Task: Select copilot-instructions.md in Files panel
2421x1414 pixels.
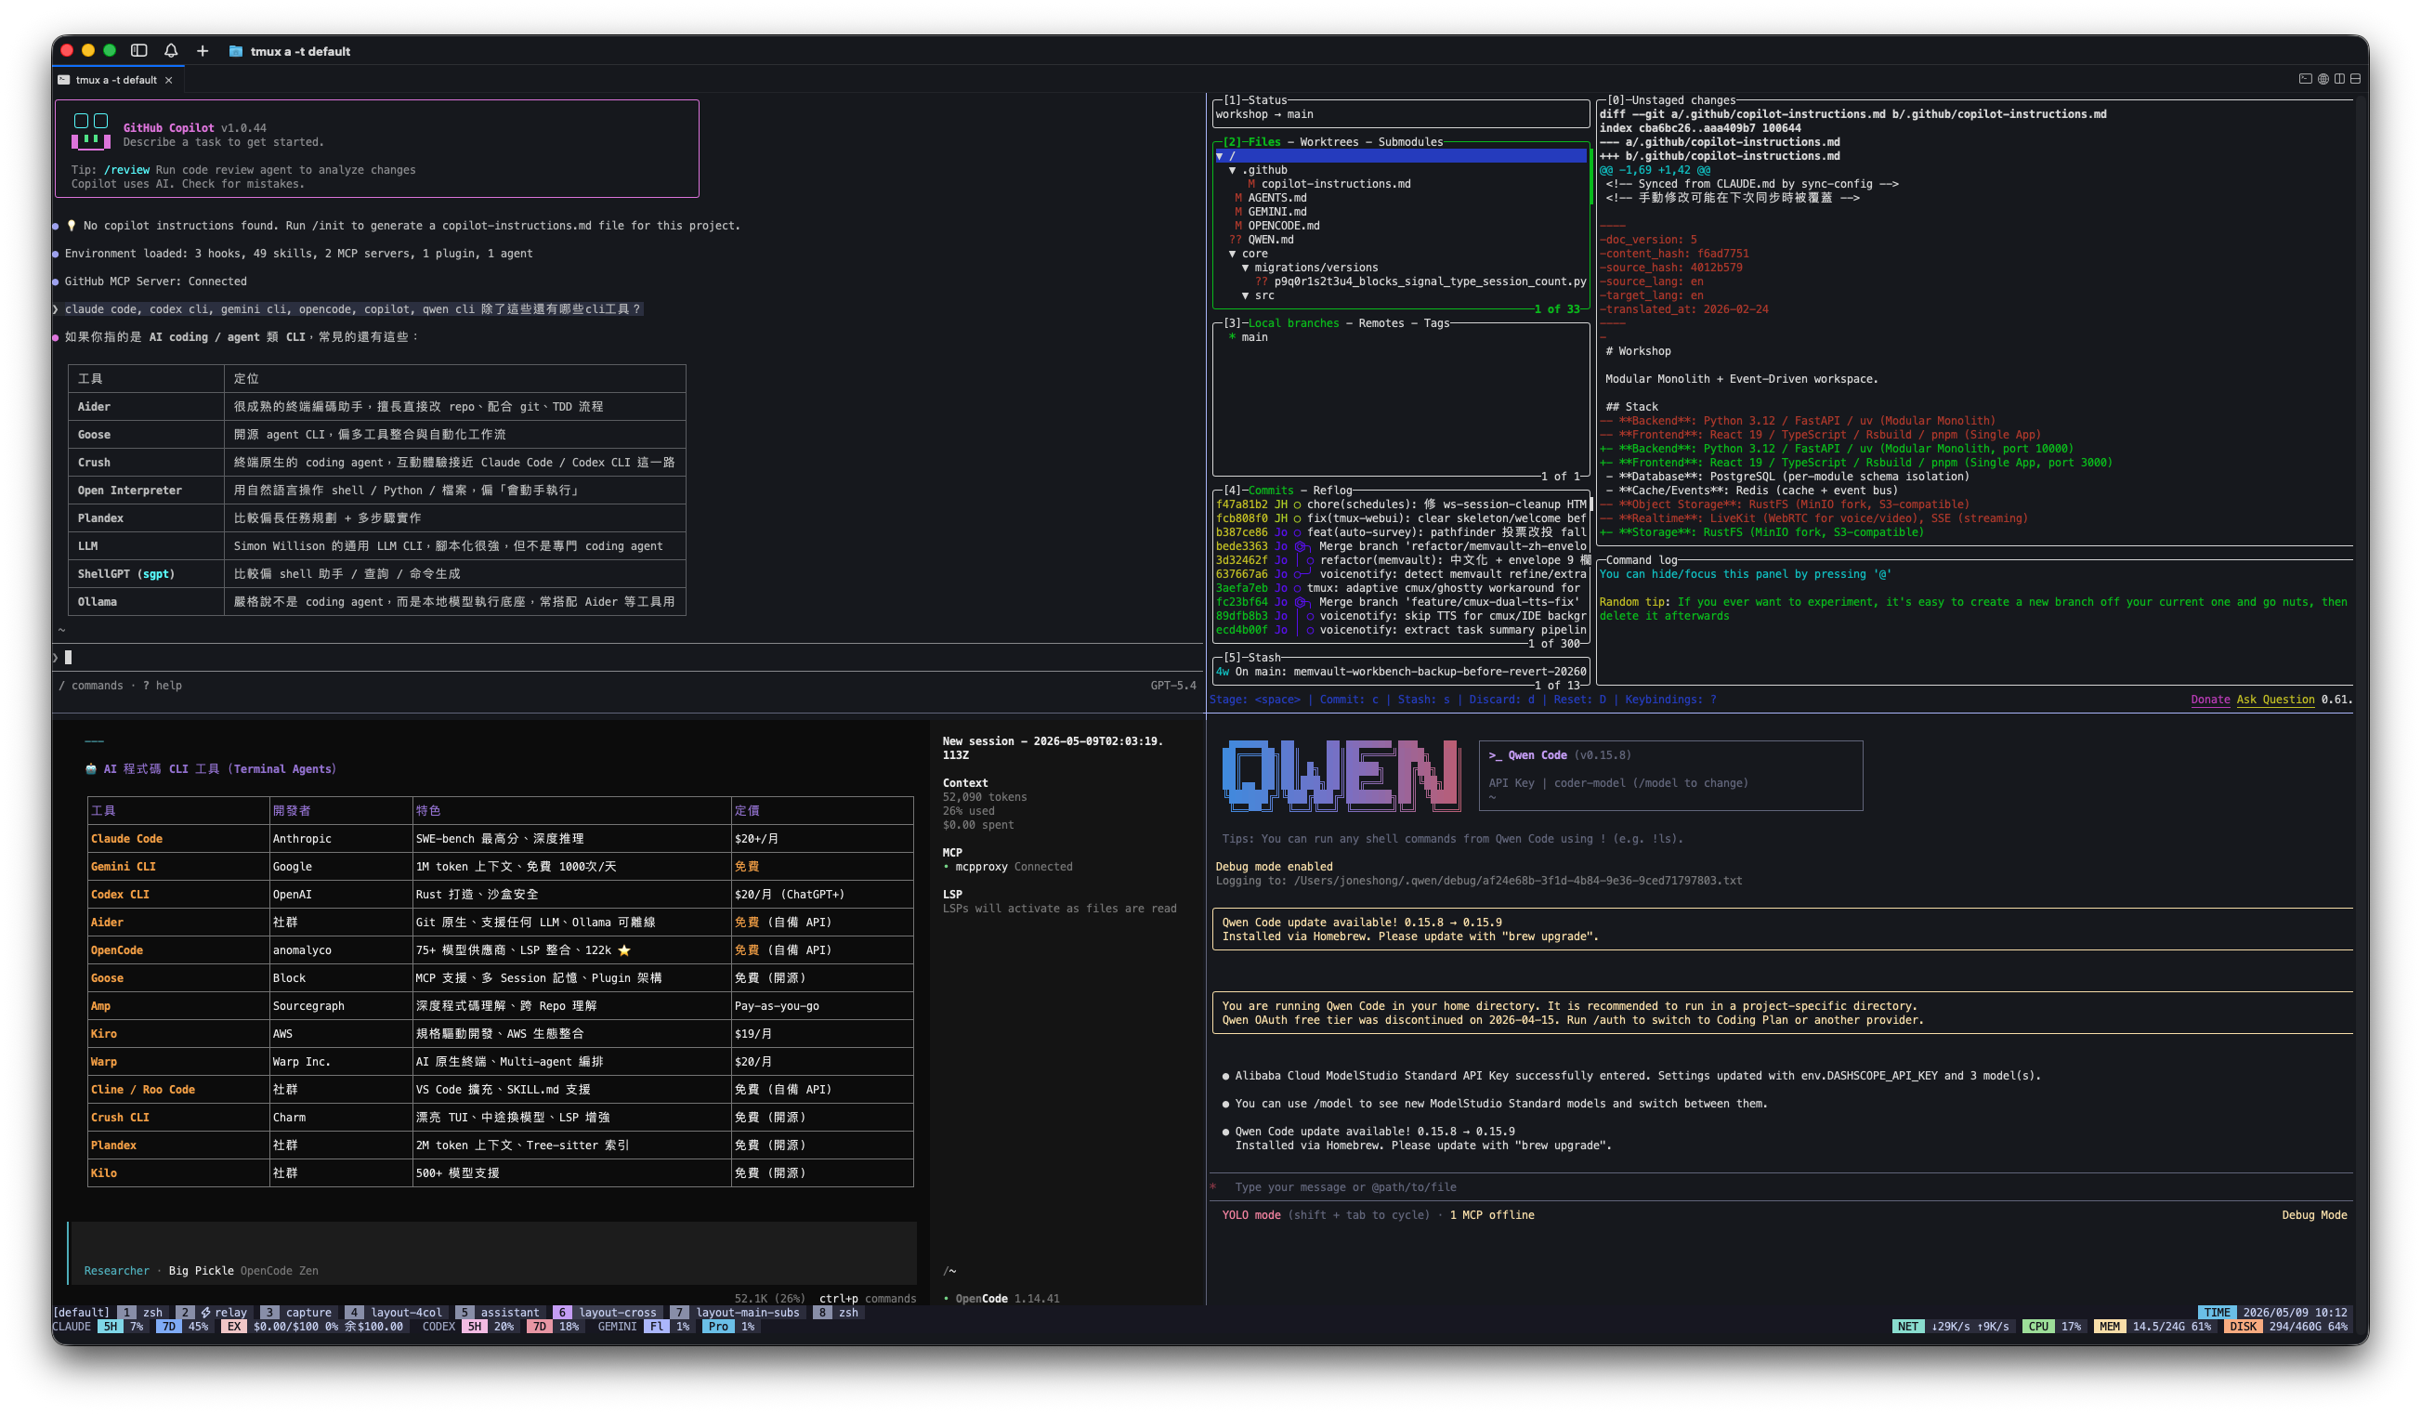Action: click(x=1335, y=185)
